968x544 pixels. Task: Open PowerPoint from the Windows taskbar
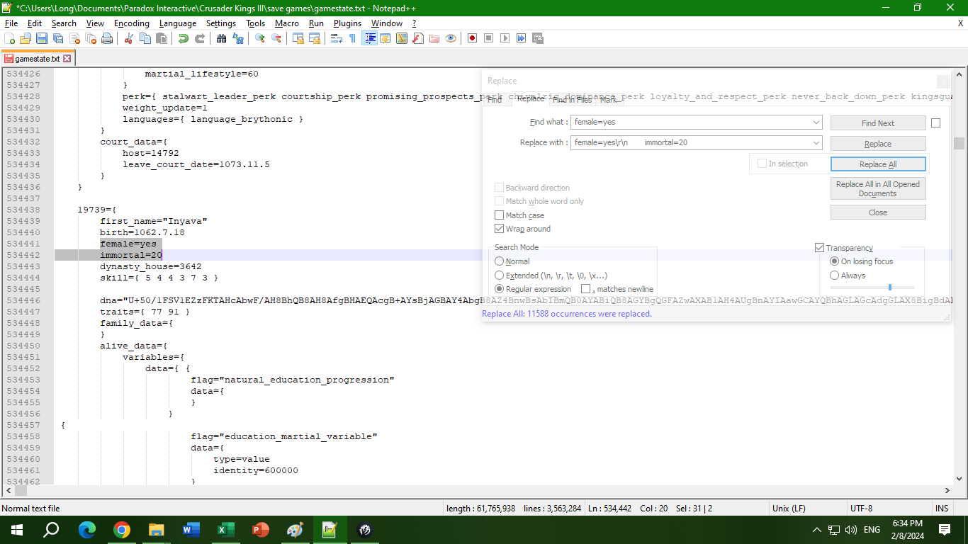pos(261,529)
